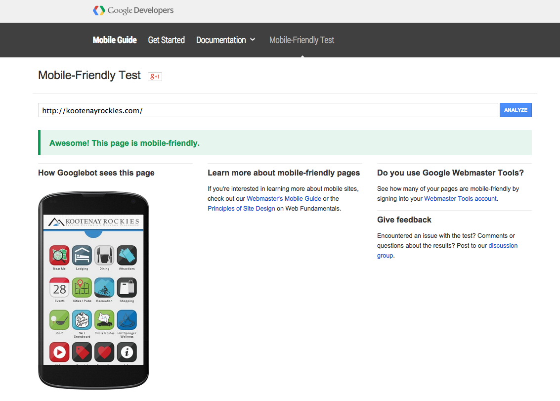The image size is (560, 401).
Task: Select the Mobile-Friendly Test tab
Action: click(302, 40)
